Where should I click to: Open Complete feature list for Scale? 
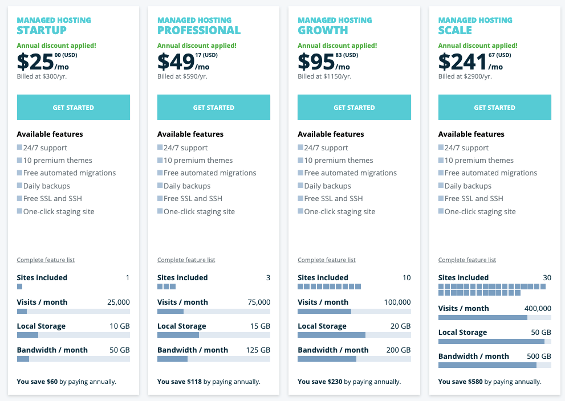coord(466,260)
